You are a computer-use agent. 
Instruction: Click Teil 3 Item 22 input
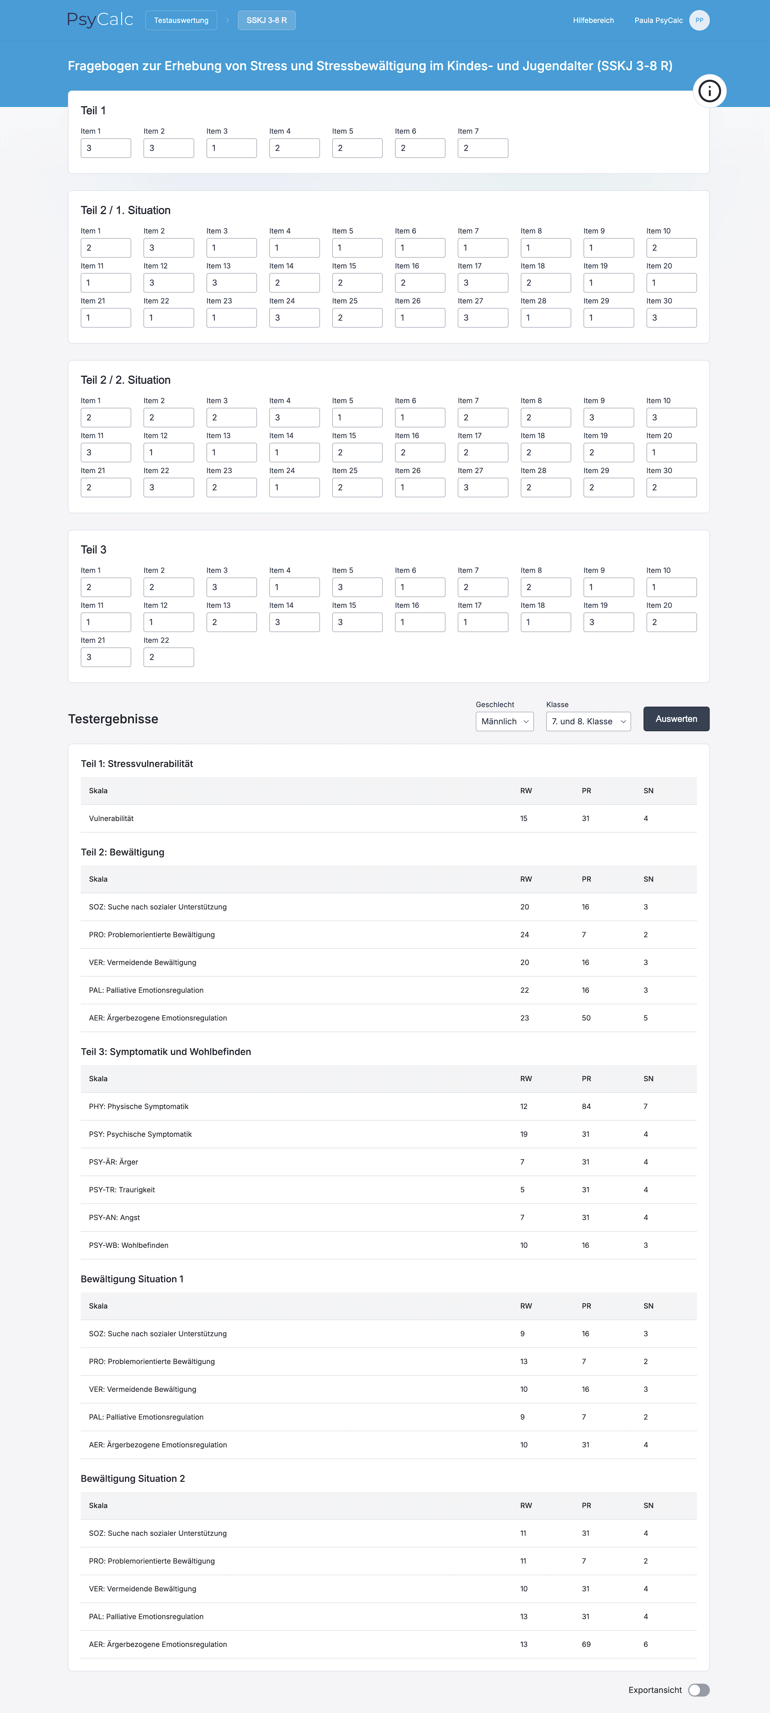coord(168,657)
